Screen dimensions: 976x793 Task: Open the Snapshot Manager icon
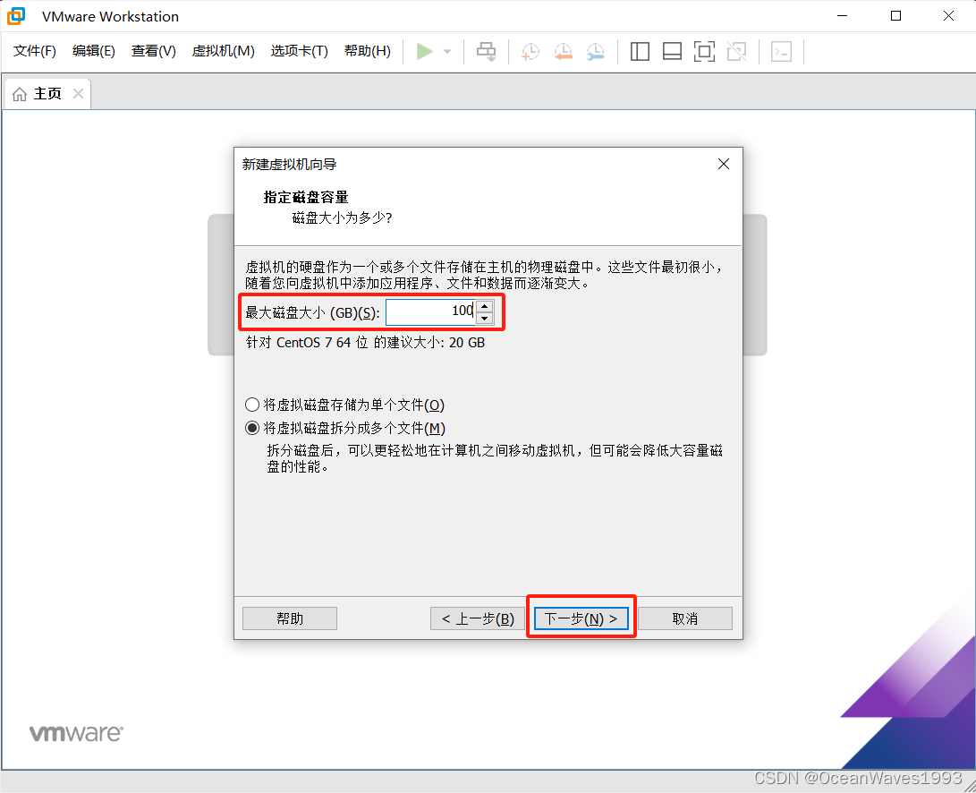click(596, 52)
